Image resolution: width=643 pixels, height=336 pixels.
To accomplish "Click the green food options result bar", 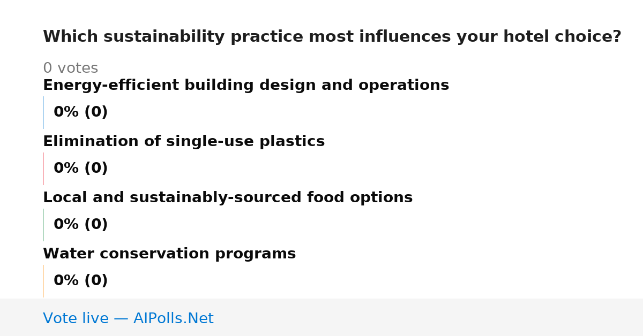I will click(x=43, y=225).
